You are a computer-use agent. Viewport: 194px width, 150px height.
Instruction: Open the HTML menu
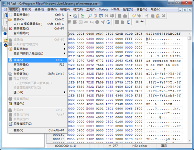tap(115, 9)
